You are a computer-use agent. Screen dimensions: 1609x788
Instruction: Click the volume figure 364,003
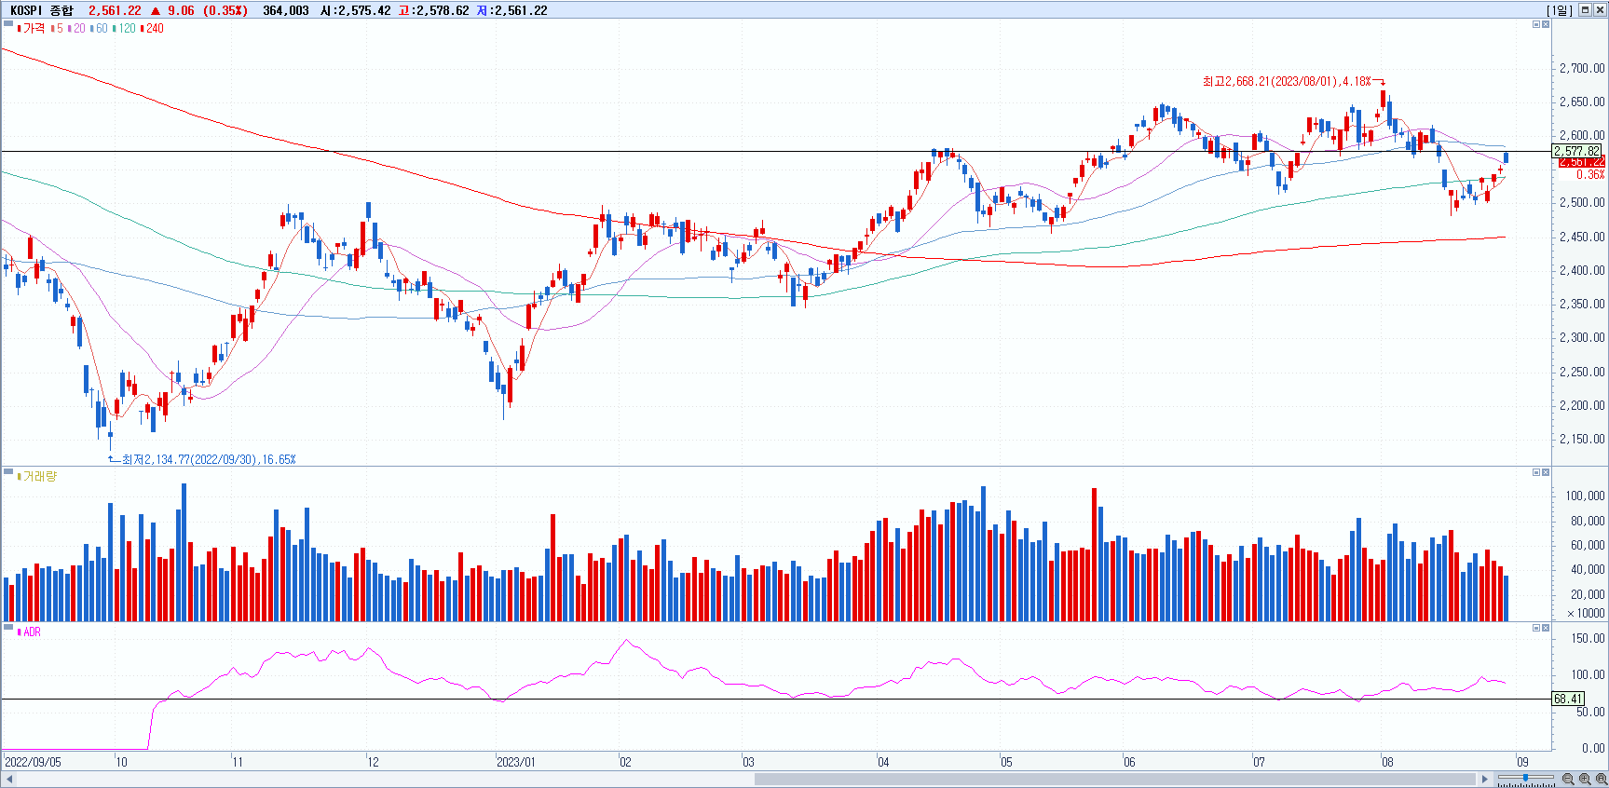tap(286, 10)
